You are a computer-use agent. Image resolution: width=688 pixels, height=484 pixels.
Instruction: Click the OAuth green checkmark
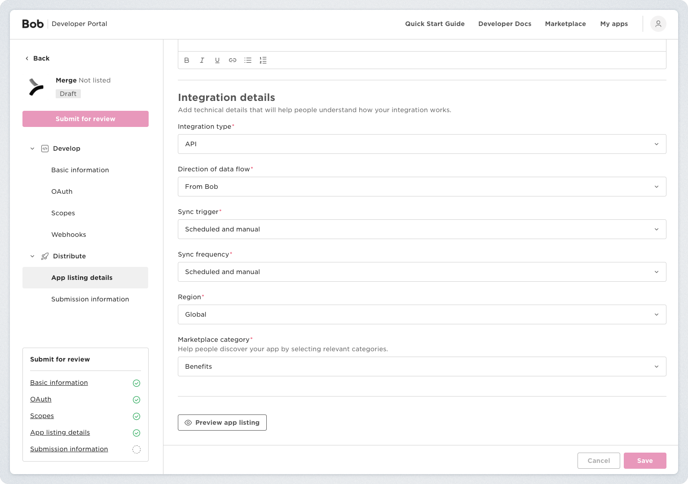(x=137, y=400)
